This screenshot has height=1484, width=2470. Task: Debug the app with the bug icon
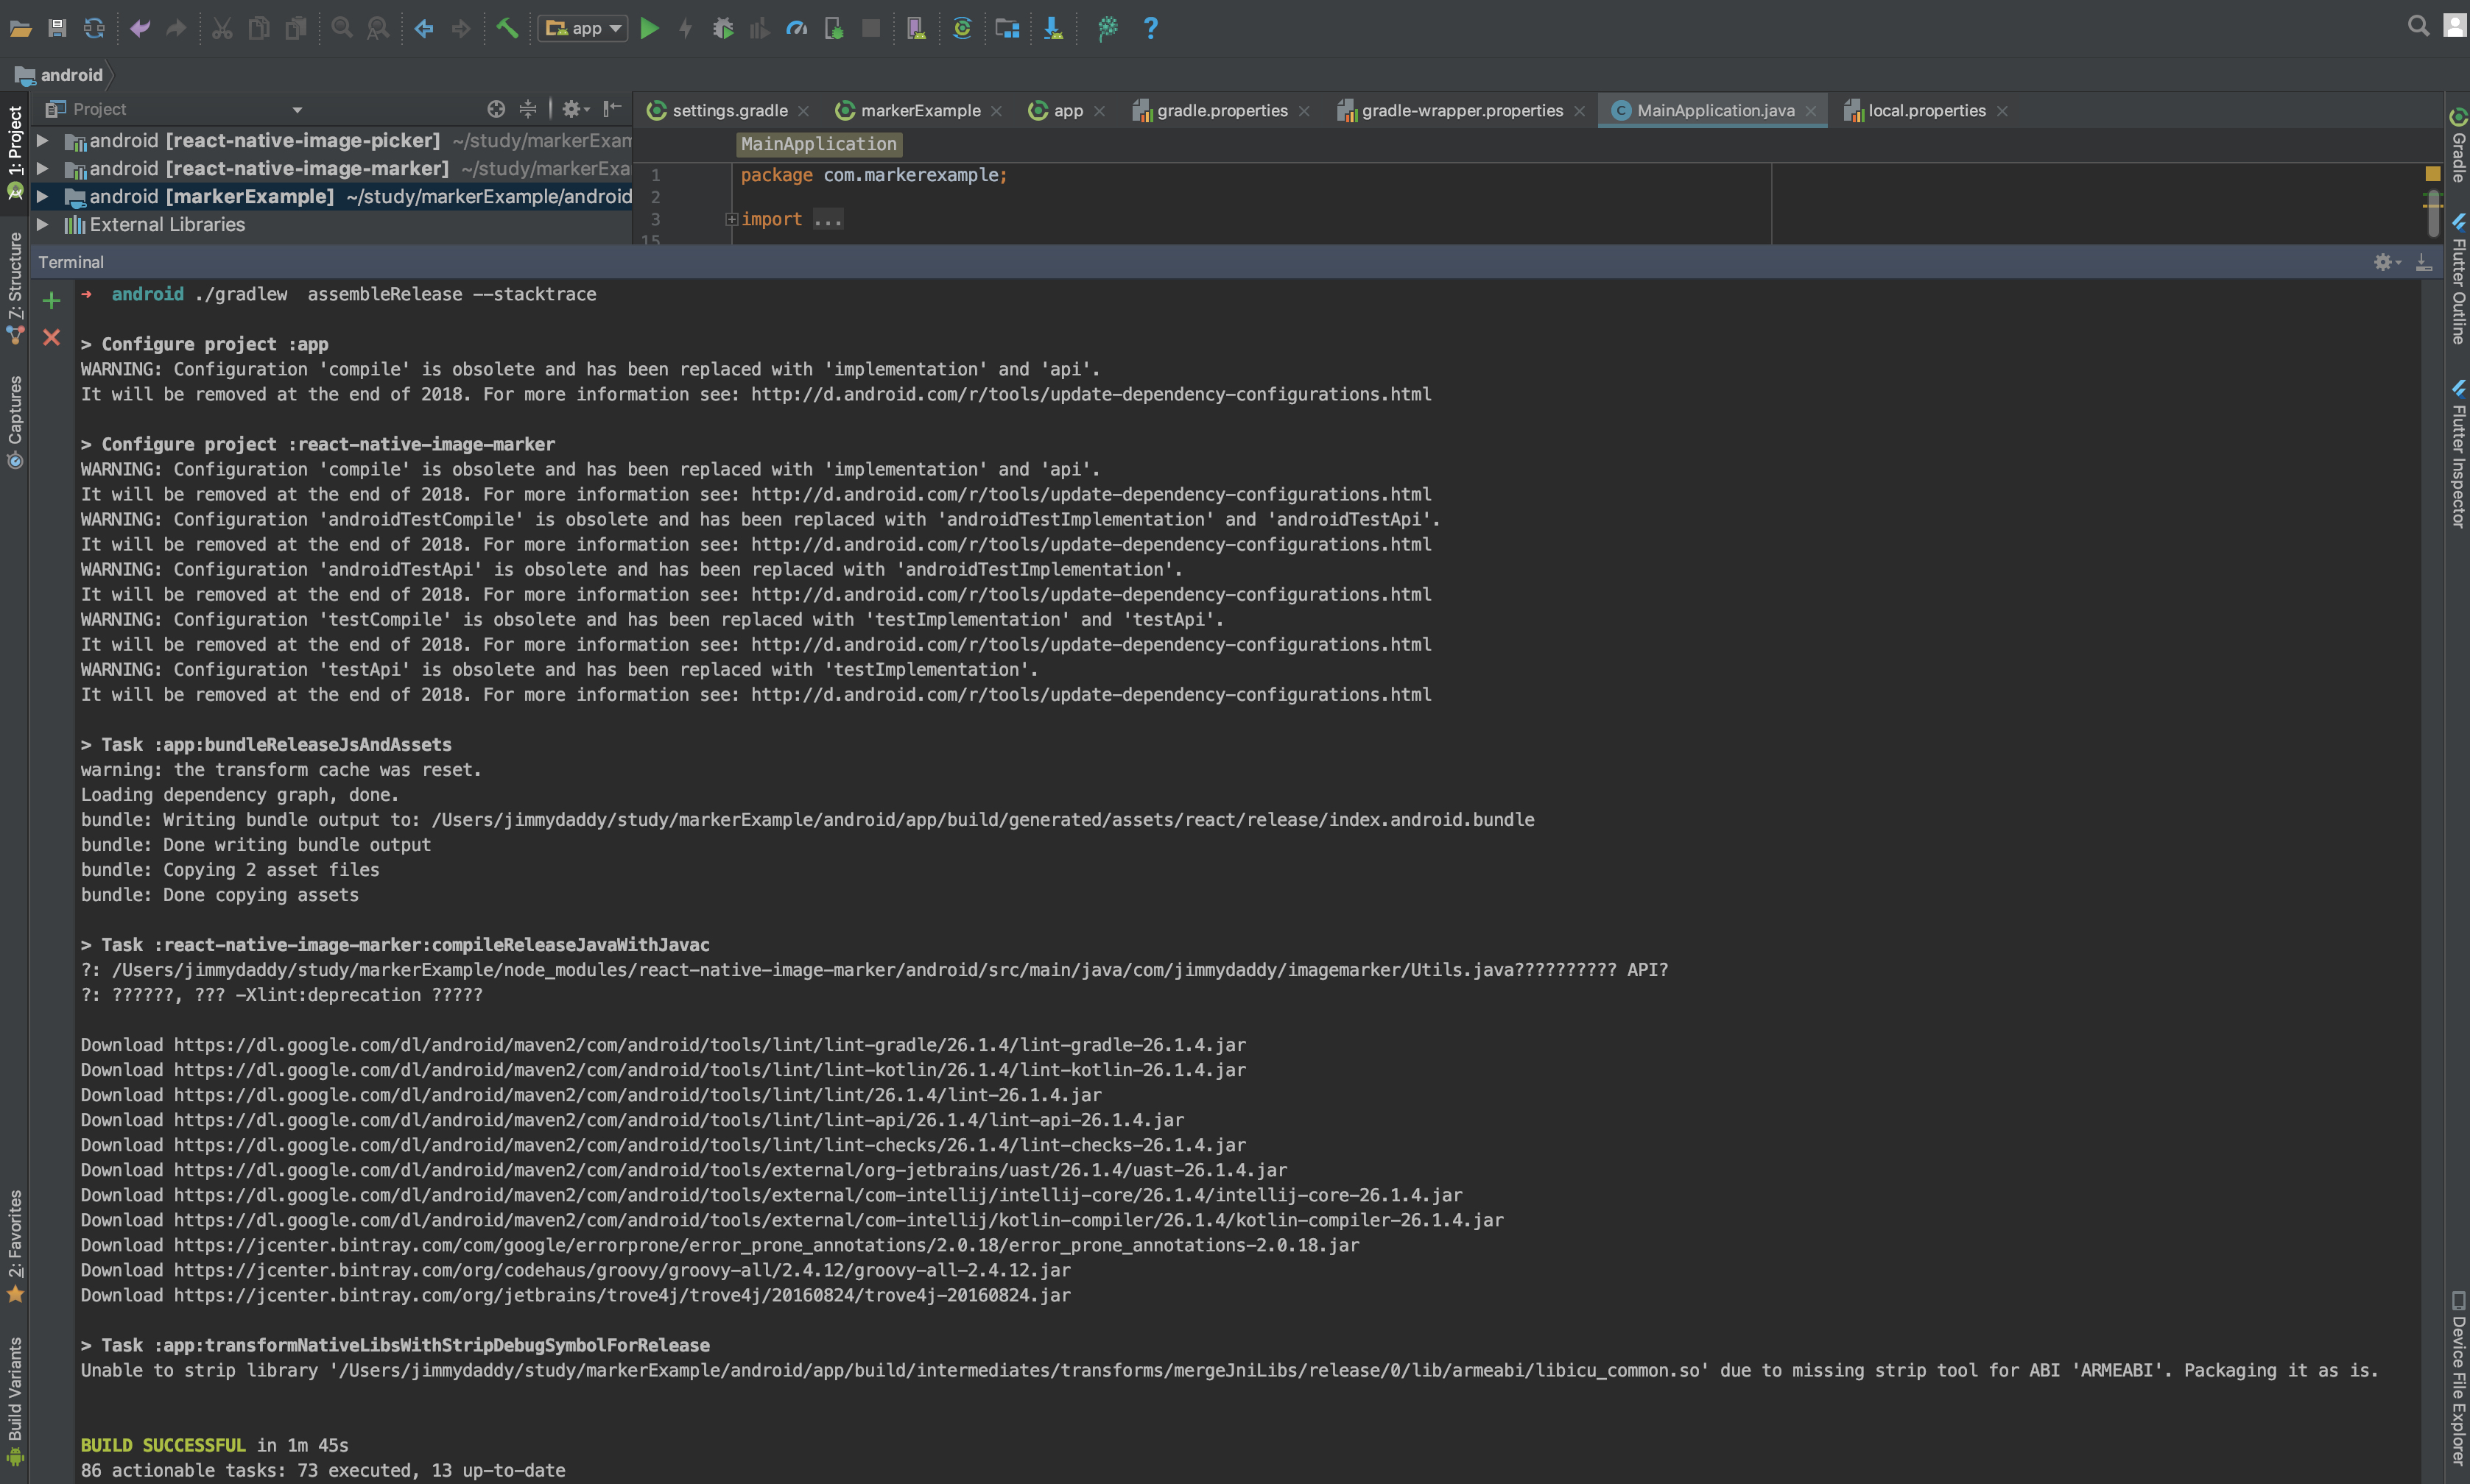[x=722, y=28]
